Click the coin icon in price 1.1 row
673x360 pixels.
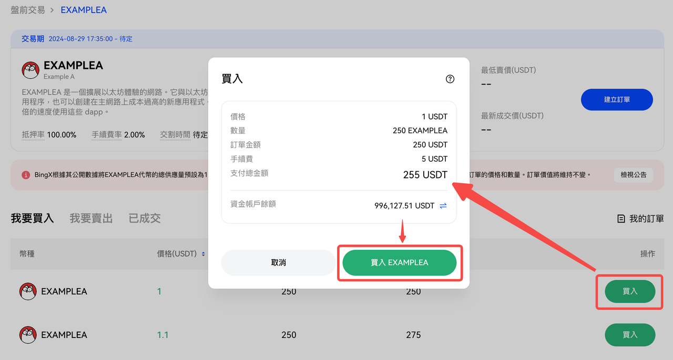pos(28,335)
